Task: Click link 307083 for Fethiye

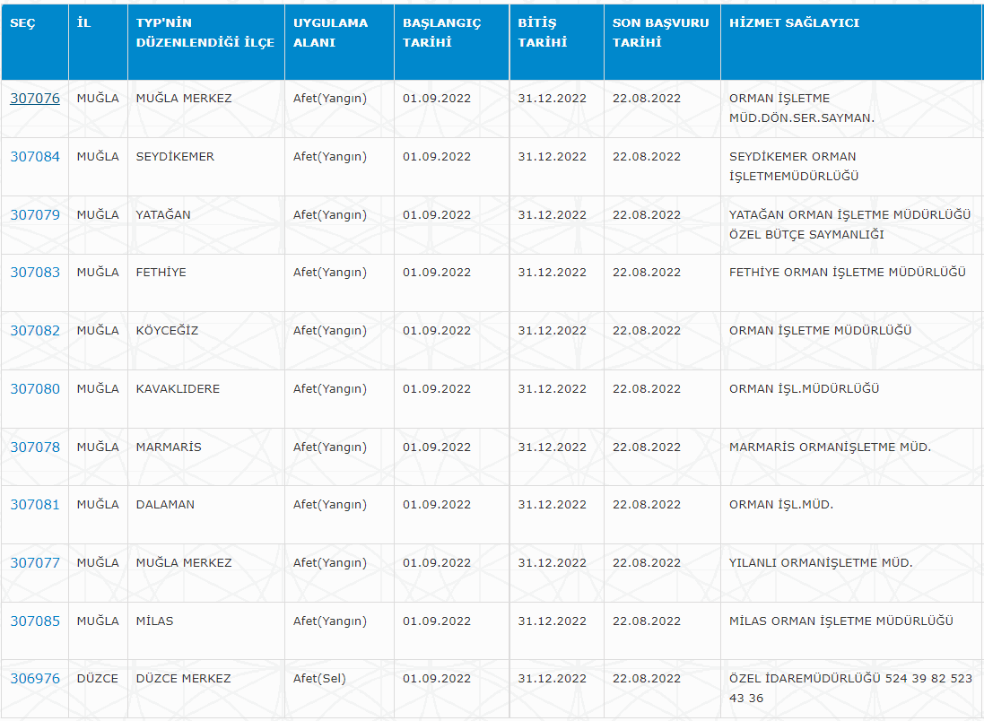Action: coord(35,273)
